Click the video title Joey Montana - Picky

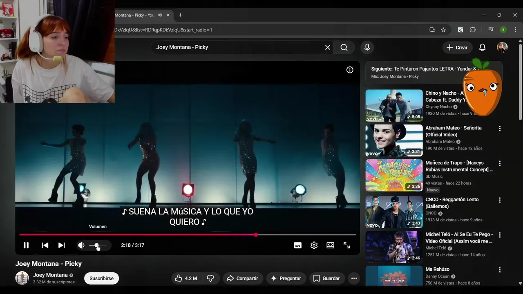pos(49,264)
